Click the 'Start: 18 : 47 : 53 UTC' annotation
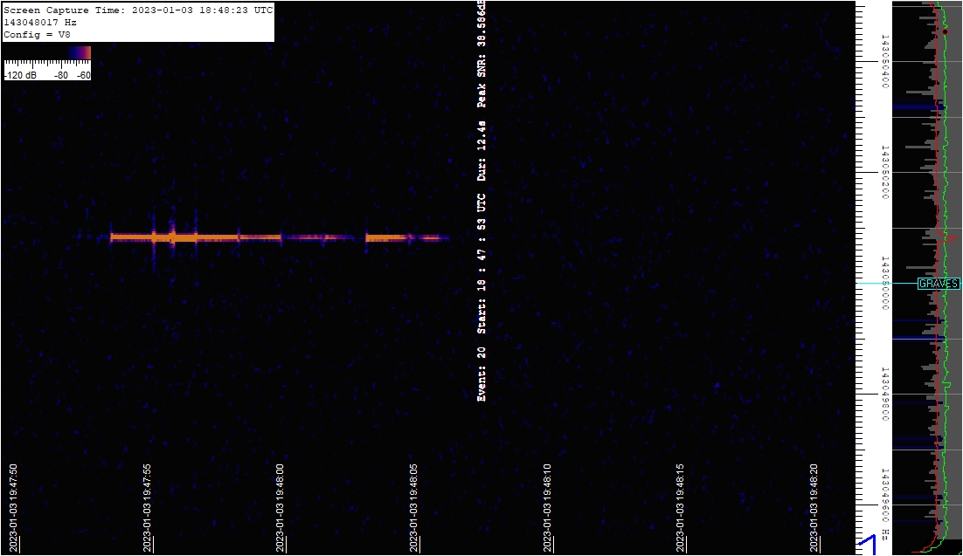The image size is (963, 556). (481, 264)
